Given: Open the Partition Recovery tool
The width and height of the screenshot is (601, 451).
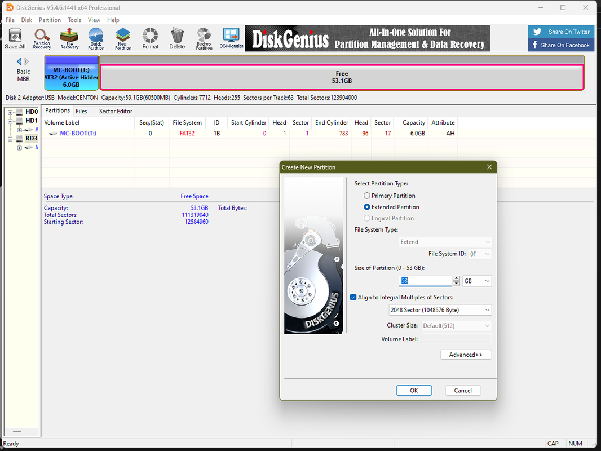Looking at the screenshot, I should (x=42, y=38).
